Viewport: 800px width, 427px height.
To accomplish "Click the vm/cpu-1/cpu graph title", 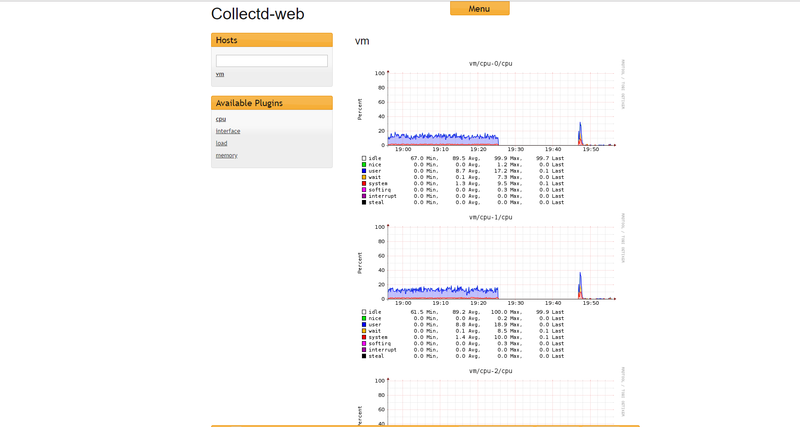I will (491, 218).
